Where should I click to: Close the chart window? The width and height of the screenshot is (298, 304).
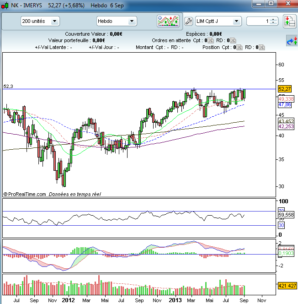(x=288, y=4)
